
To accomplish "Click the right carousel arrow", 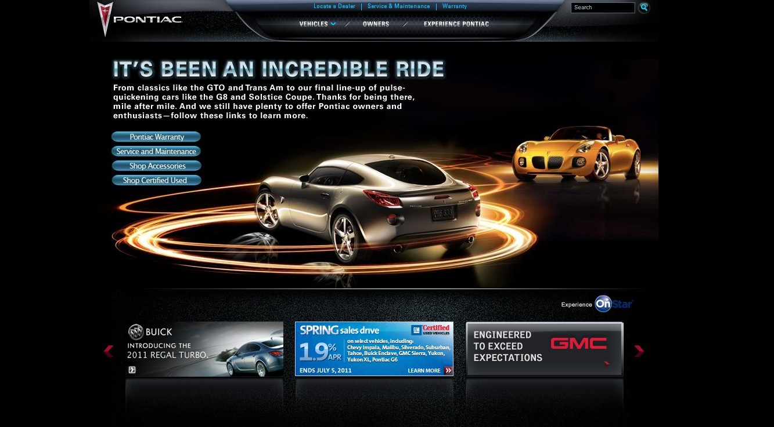I will click(x=639, y=351).
